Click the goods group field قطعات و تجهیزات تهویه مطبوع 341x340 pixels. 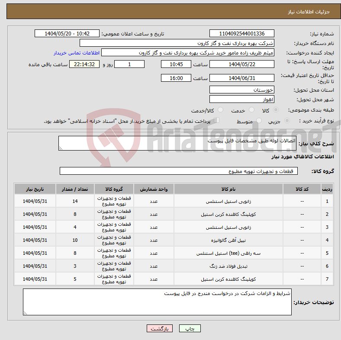pos(179,171)
